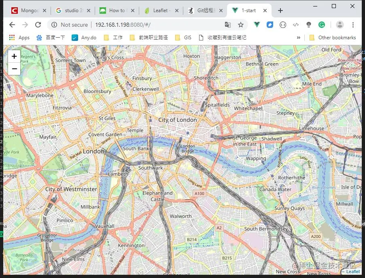Expand hidden bookmarks chevron
Viewport: 365px width, 278px height.
tap(298, 38)
